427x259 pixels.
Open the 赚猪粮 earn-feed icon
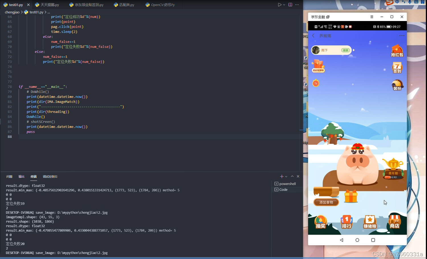(x=370, y=222)
